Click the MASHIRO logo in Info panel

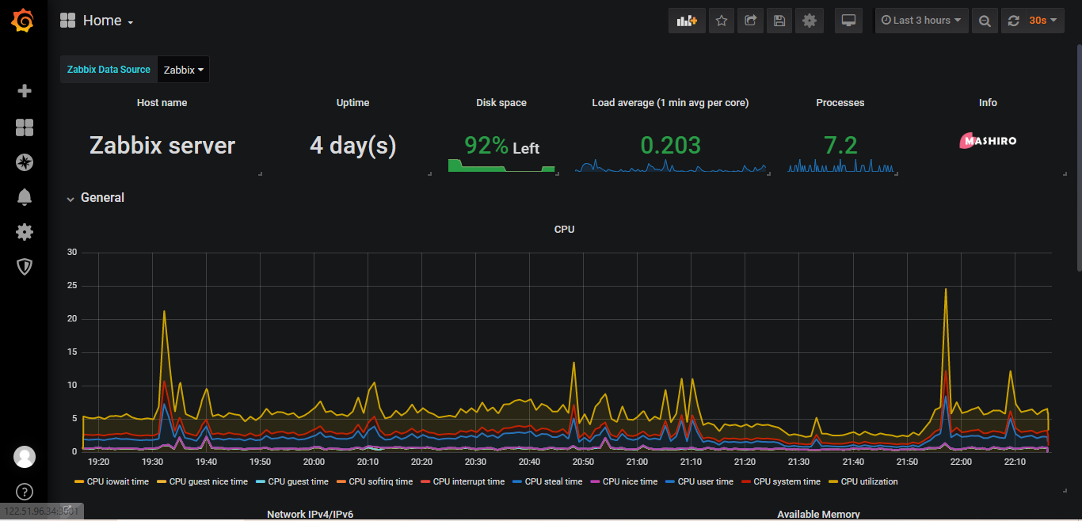(988, 141)
